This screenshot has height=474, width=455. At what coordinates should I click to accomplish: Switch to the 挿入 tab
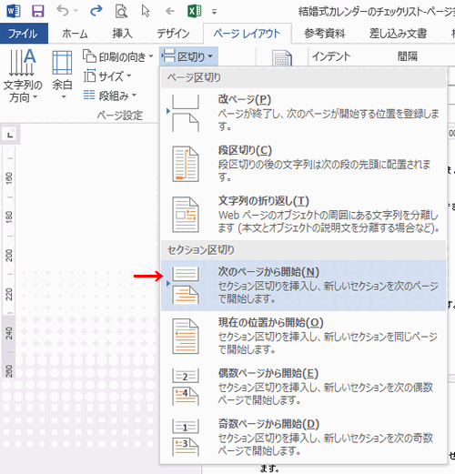coord(122,34)
